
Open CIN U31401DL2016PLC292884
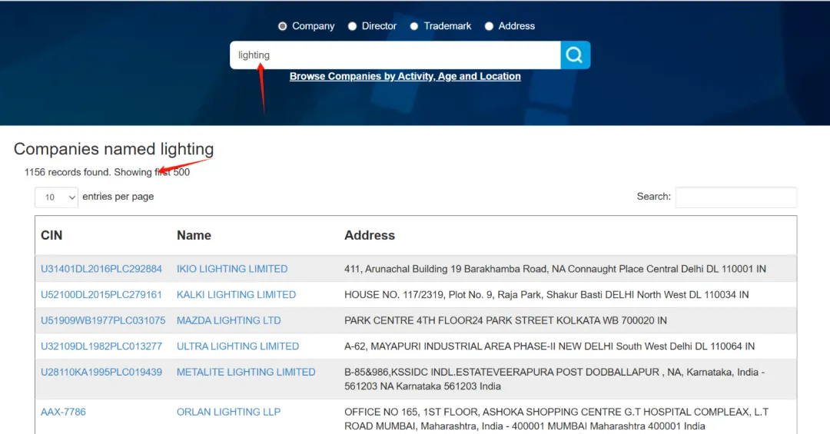point(101,269)
